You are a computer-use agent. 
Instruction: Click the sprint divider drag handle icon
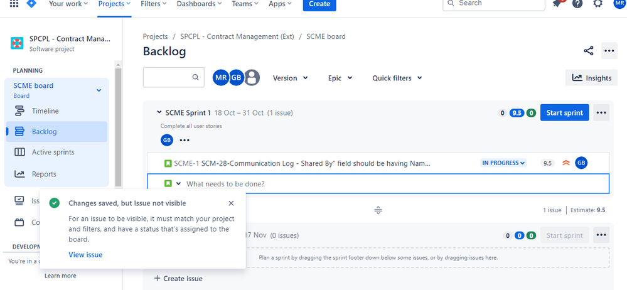378,210
